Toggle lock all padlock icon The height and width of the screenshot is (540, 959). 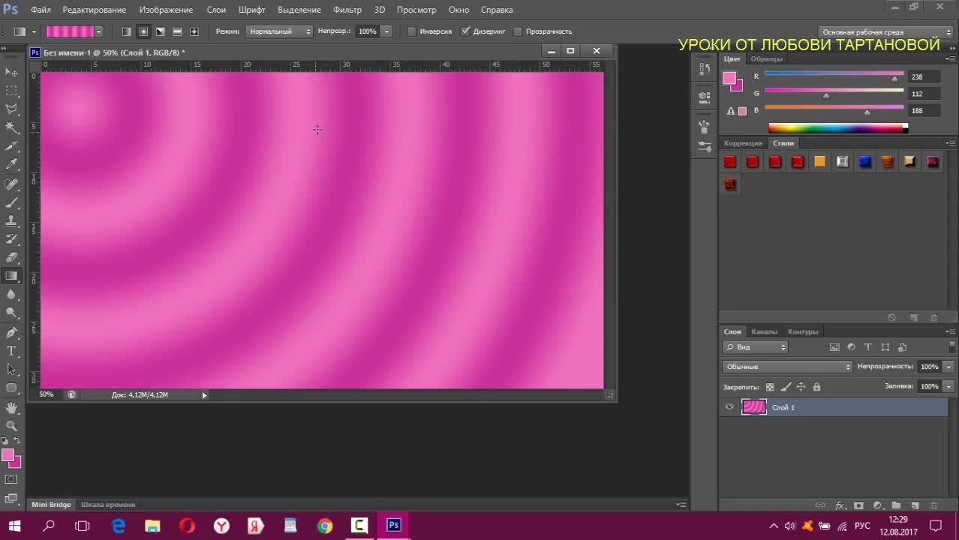[816, 387]
